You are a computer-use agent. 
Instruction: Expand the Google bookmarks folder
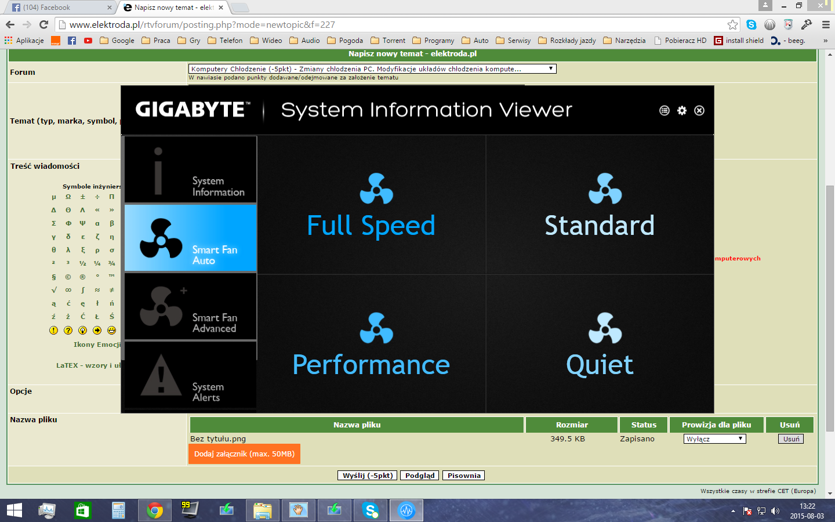coord(117,41)
